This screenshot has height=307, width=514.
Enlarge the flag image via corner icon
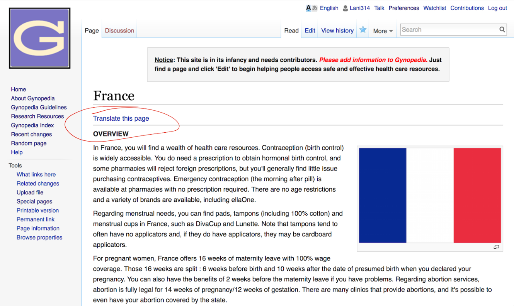[496, 247]
